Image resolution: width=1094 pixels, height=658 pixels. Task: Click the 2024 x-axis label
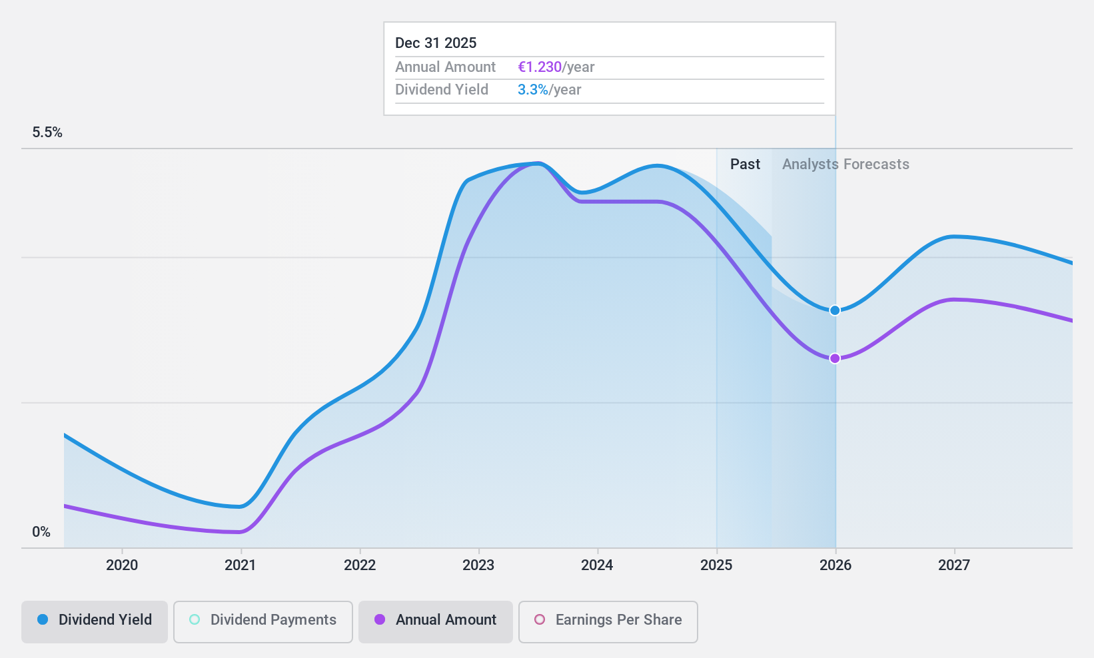[x=597, y=565]
